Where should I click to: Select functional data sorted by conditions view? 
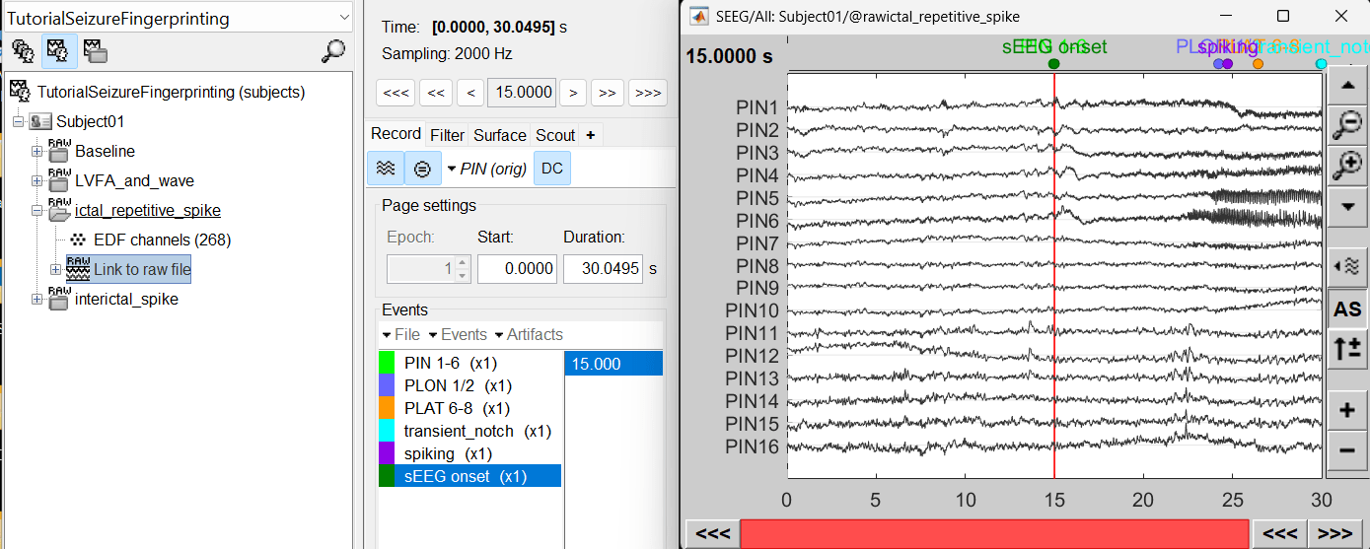point(96,50)
